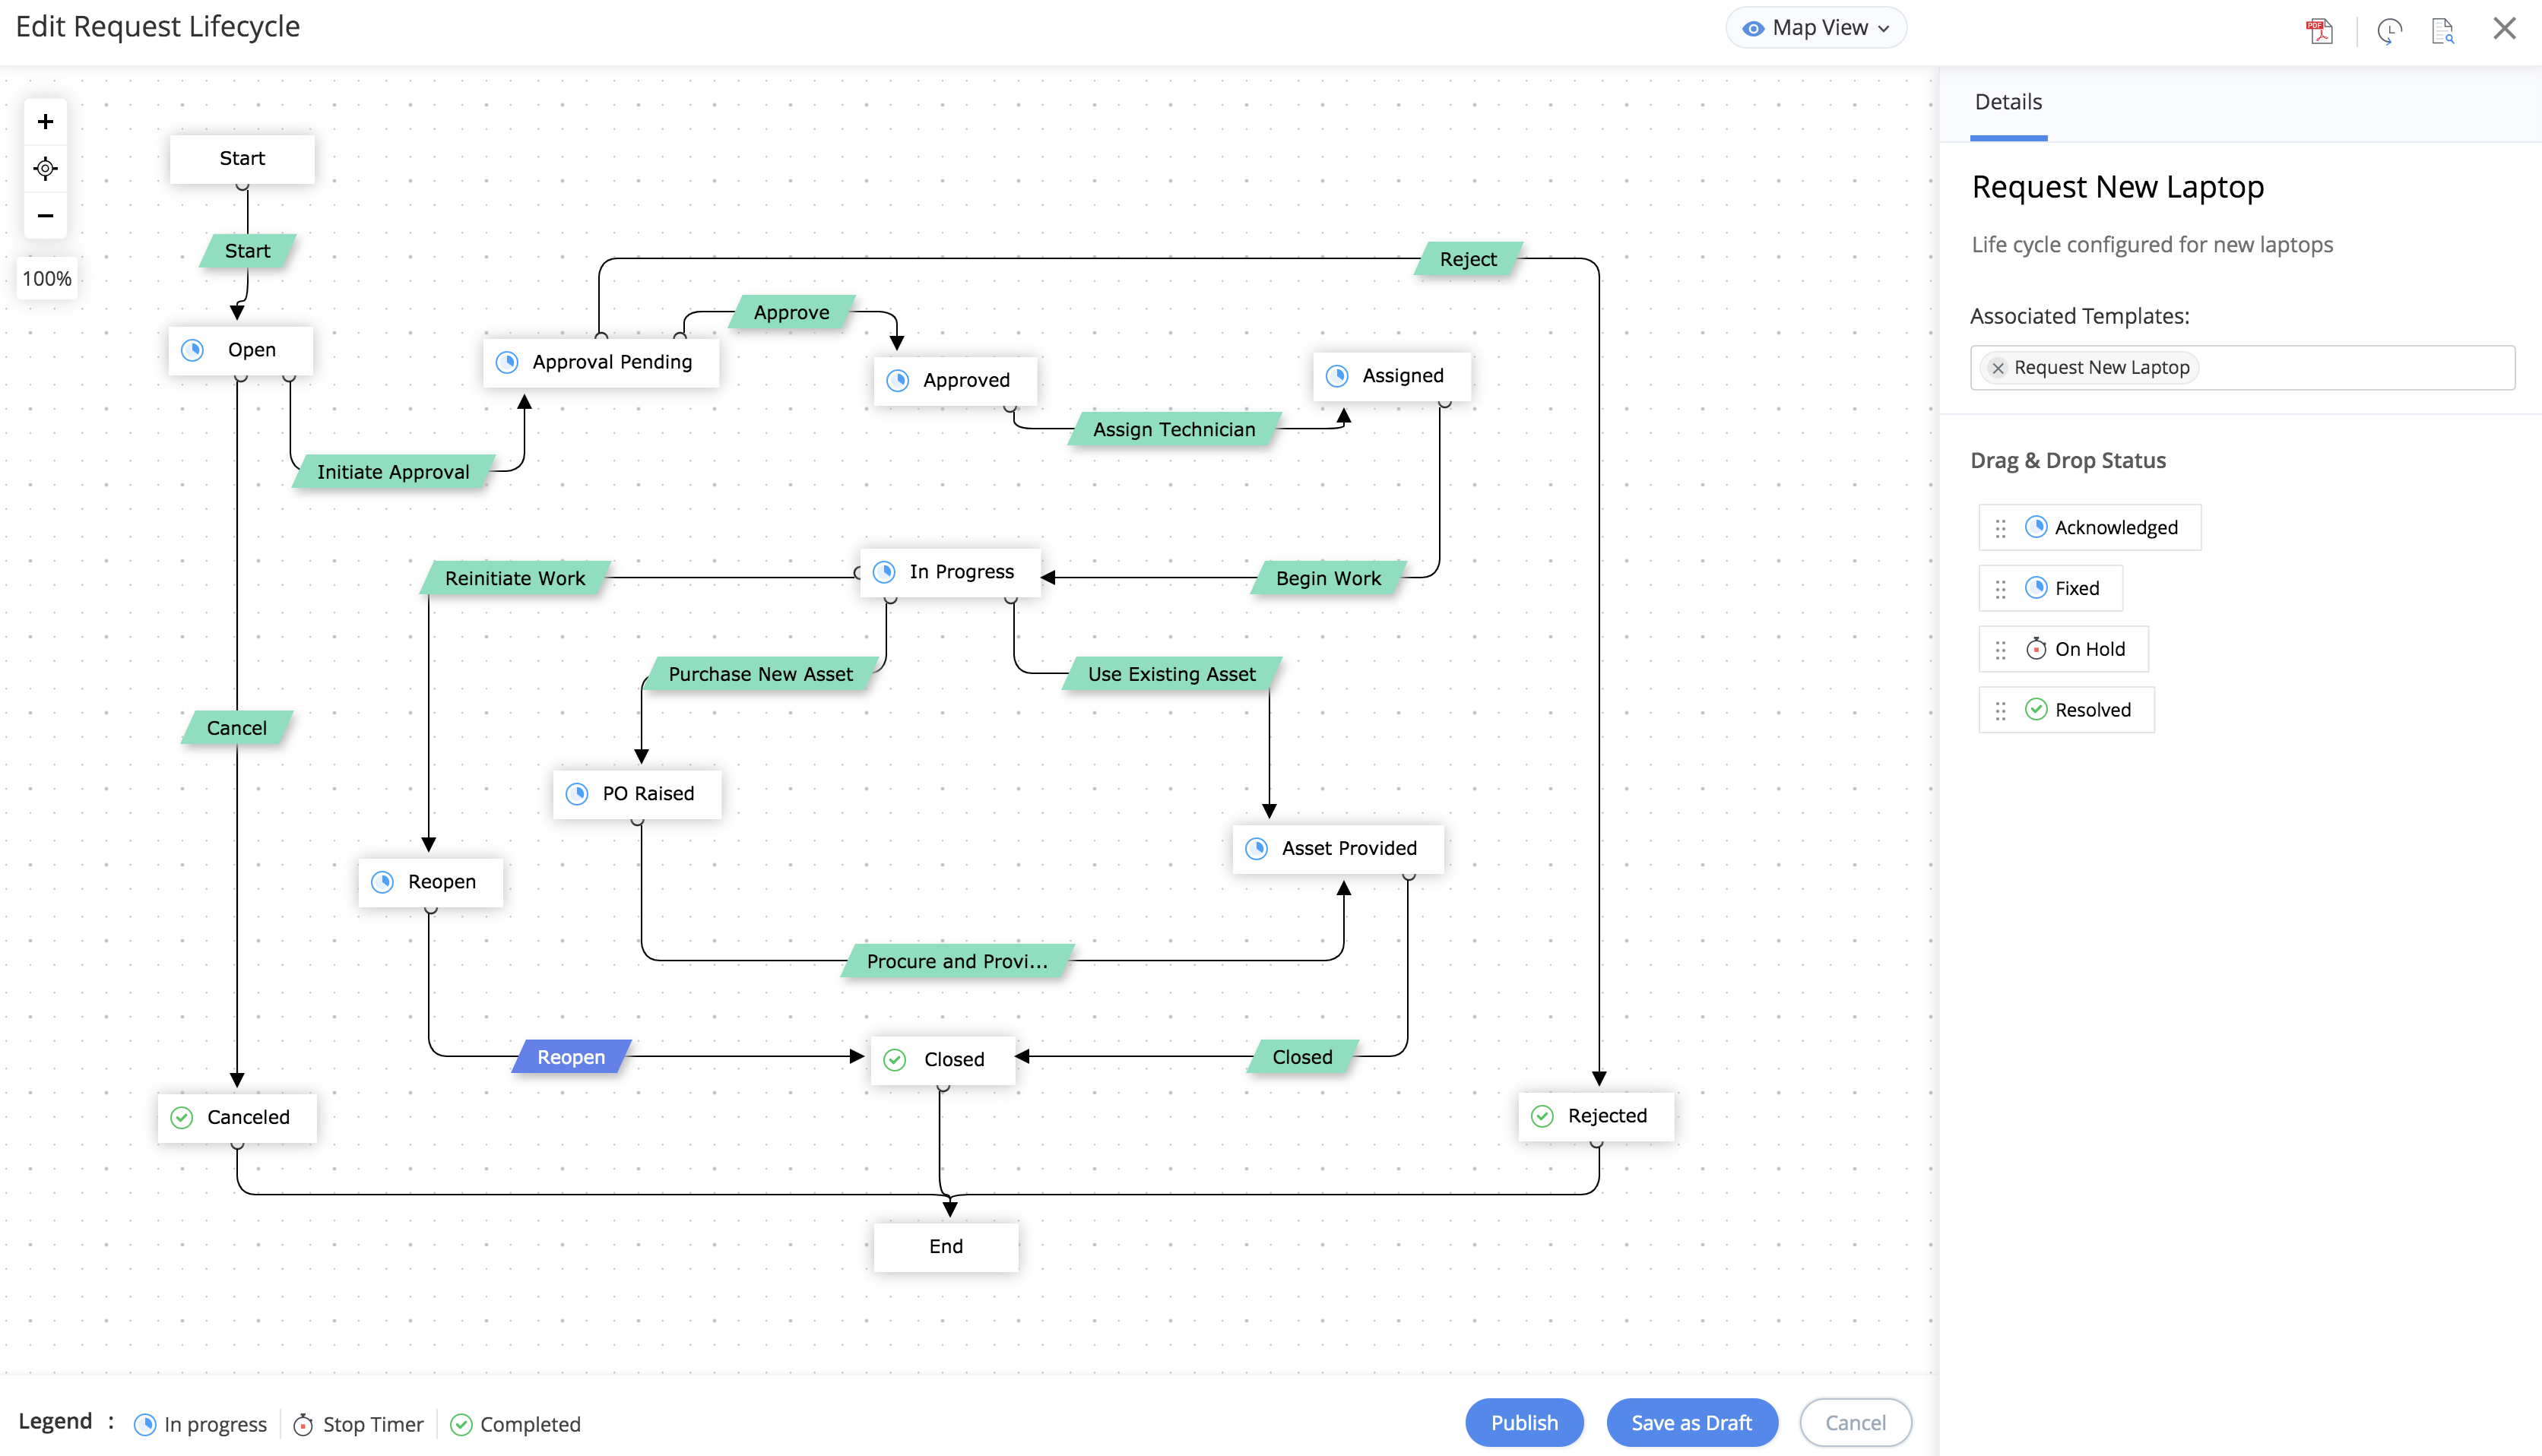Click the Publish button
This screenshot has height=1456, width=2542.
point(1523,1422)
